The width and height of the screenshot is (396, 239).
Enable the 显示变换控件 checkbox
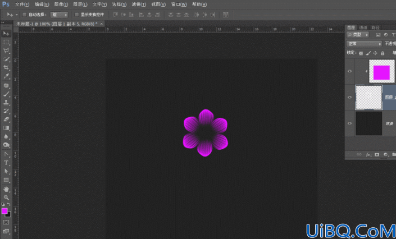[x=76, y=15]
